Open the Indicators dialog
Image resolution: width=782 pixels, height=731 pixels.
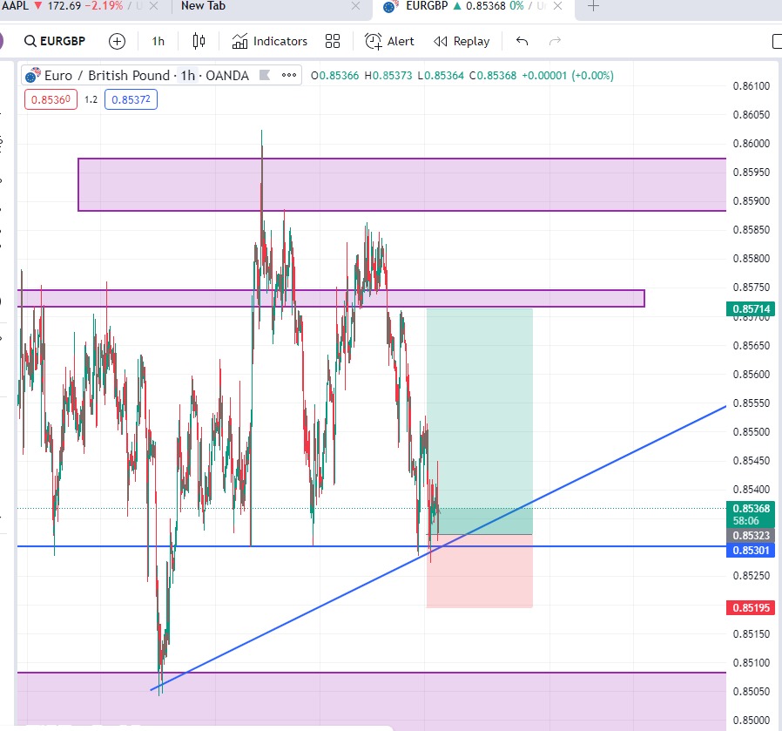click(x=269, y=42)
